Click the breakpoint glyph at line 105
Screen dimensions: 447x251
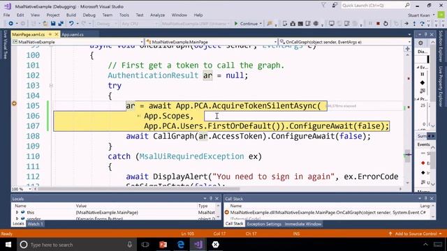tap(14, 104)
